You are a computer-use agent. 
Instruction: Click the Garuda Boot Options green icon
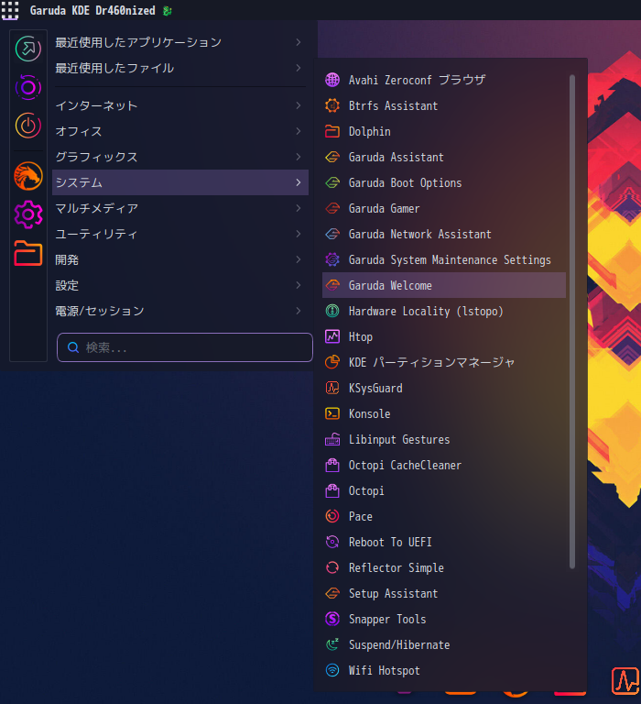(332, 182)
